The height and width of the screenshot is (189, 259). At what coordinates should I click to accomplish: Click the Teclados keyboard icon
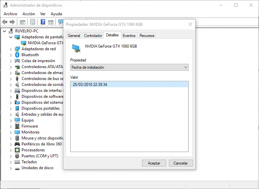(x=17, y=162)
